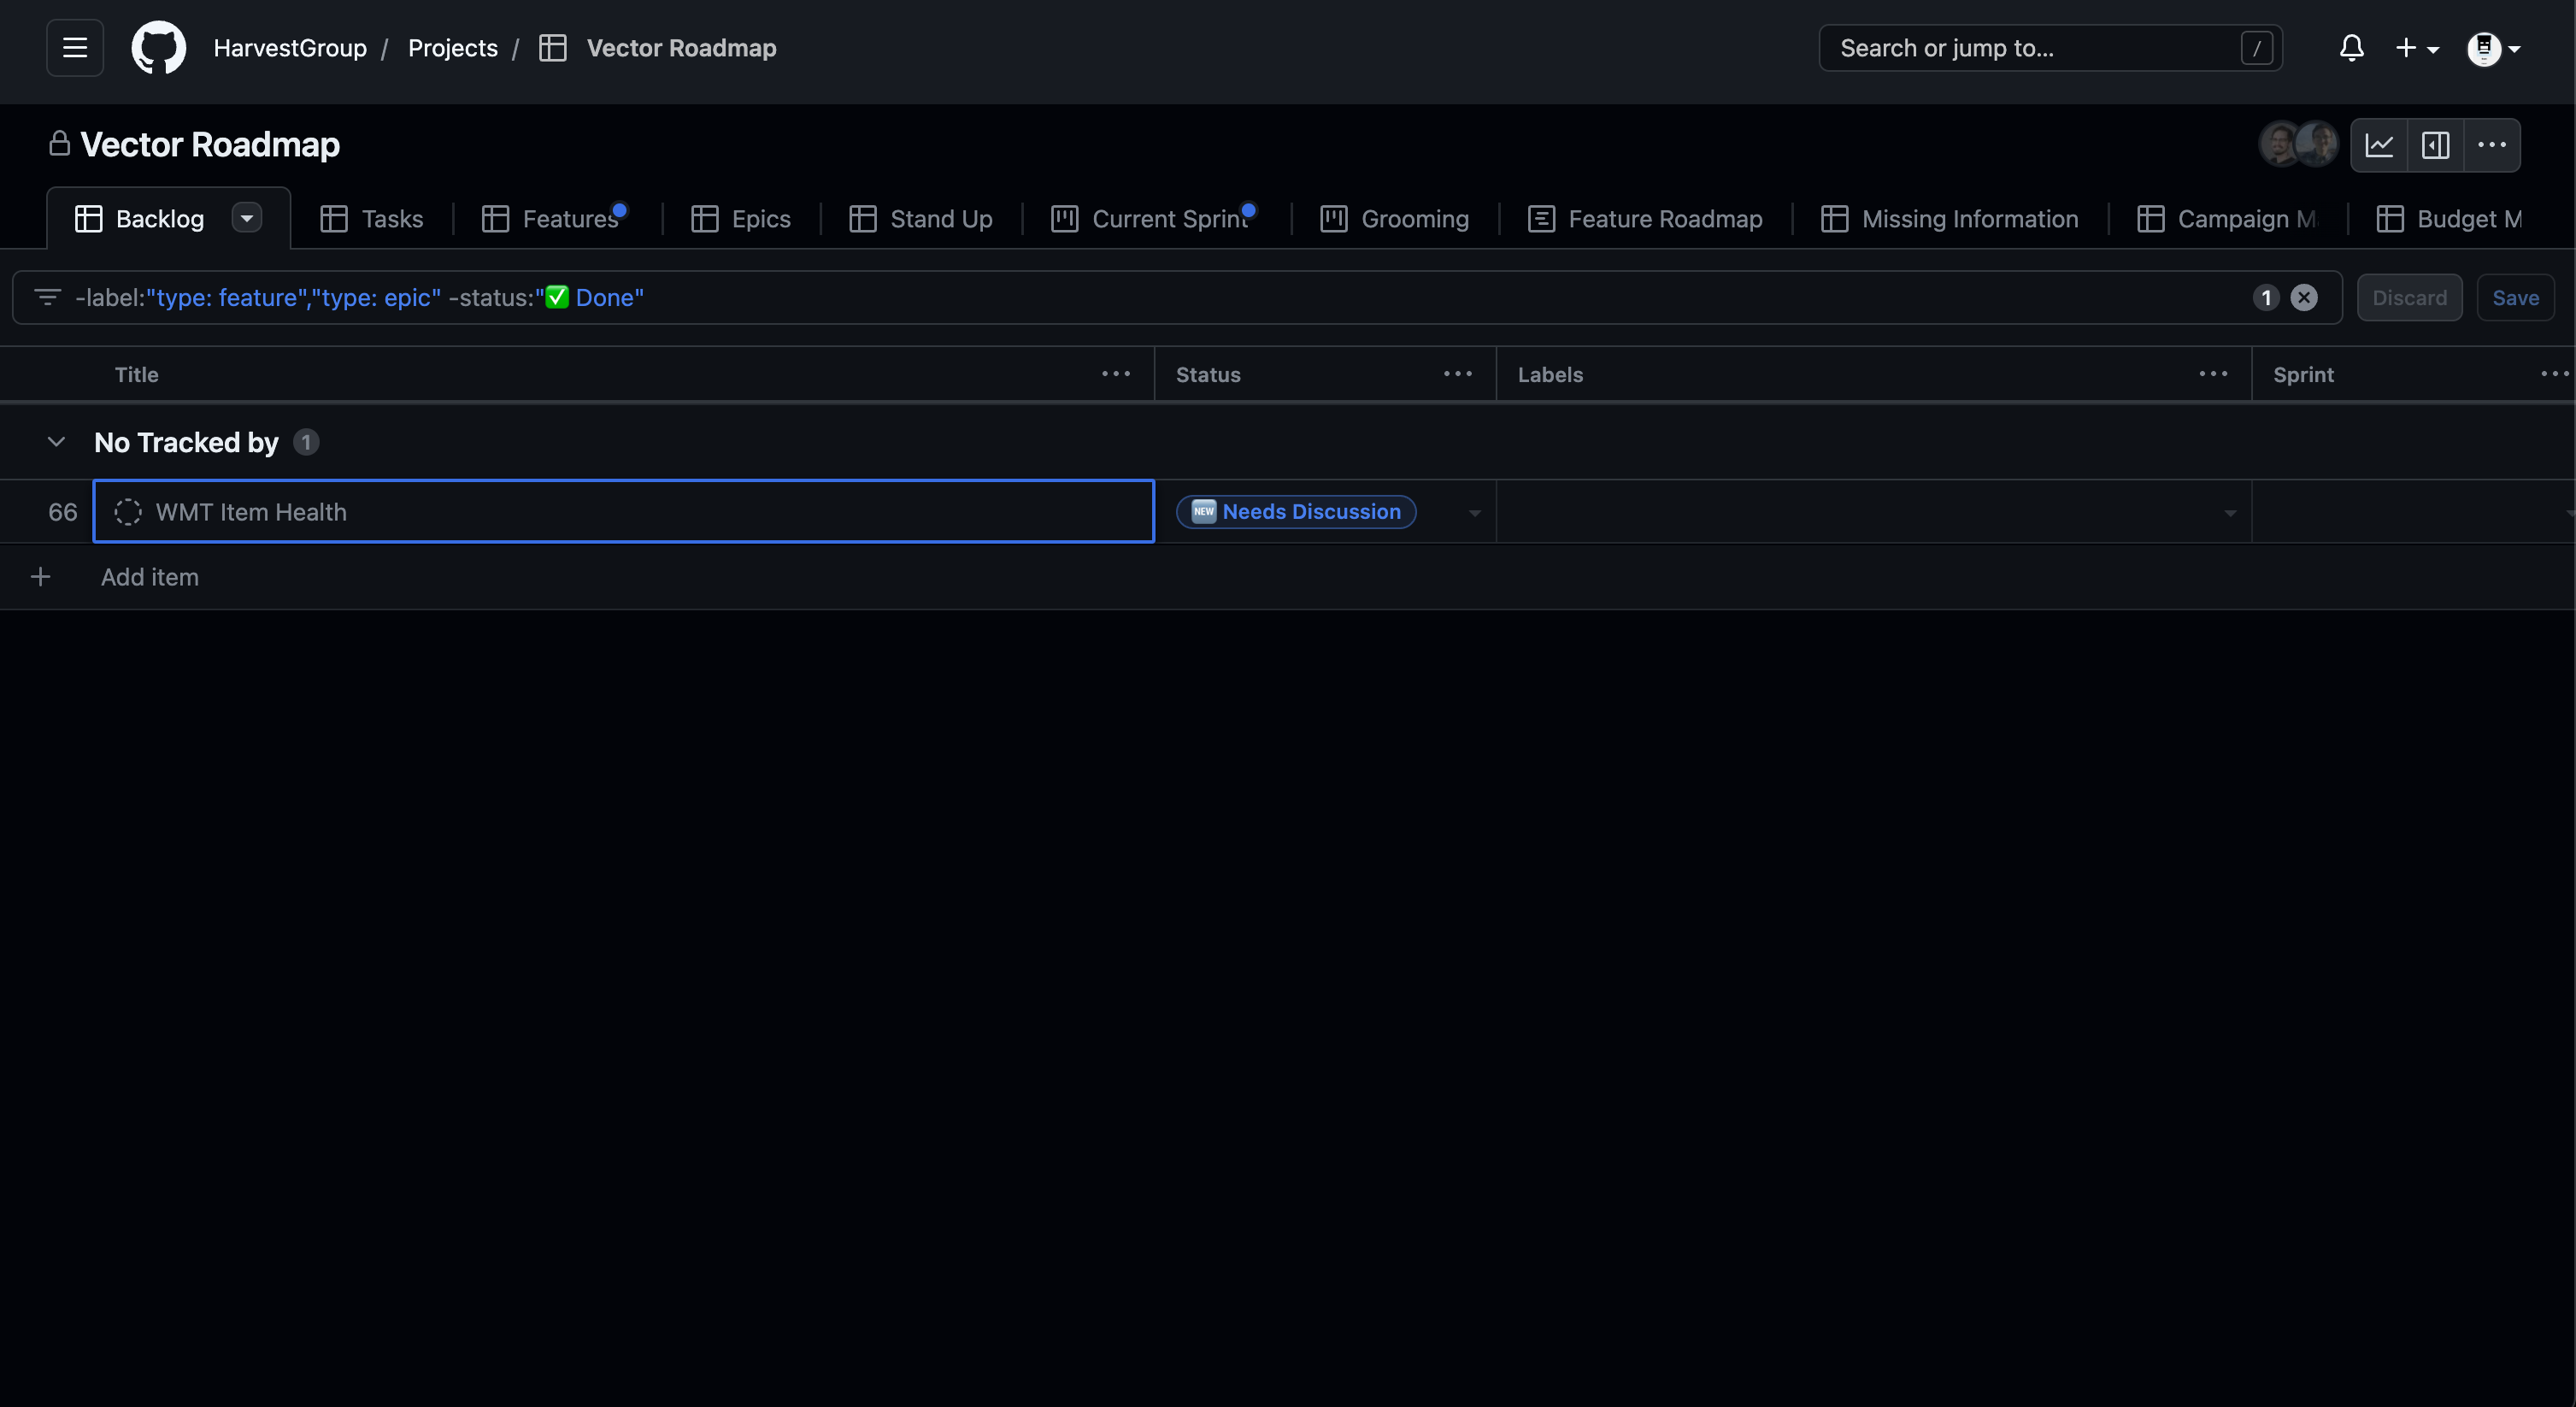This screenshot has width=2576, height=1407.
Task: Save the view changes
Action: pos(2515,298)
